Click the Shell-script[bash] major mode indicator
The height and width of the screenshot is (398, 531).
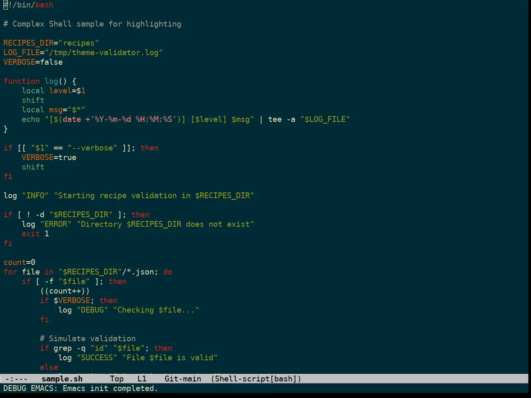pyautogui.click(x=256, y=379)
